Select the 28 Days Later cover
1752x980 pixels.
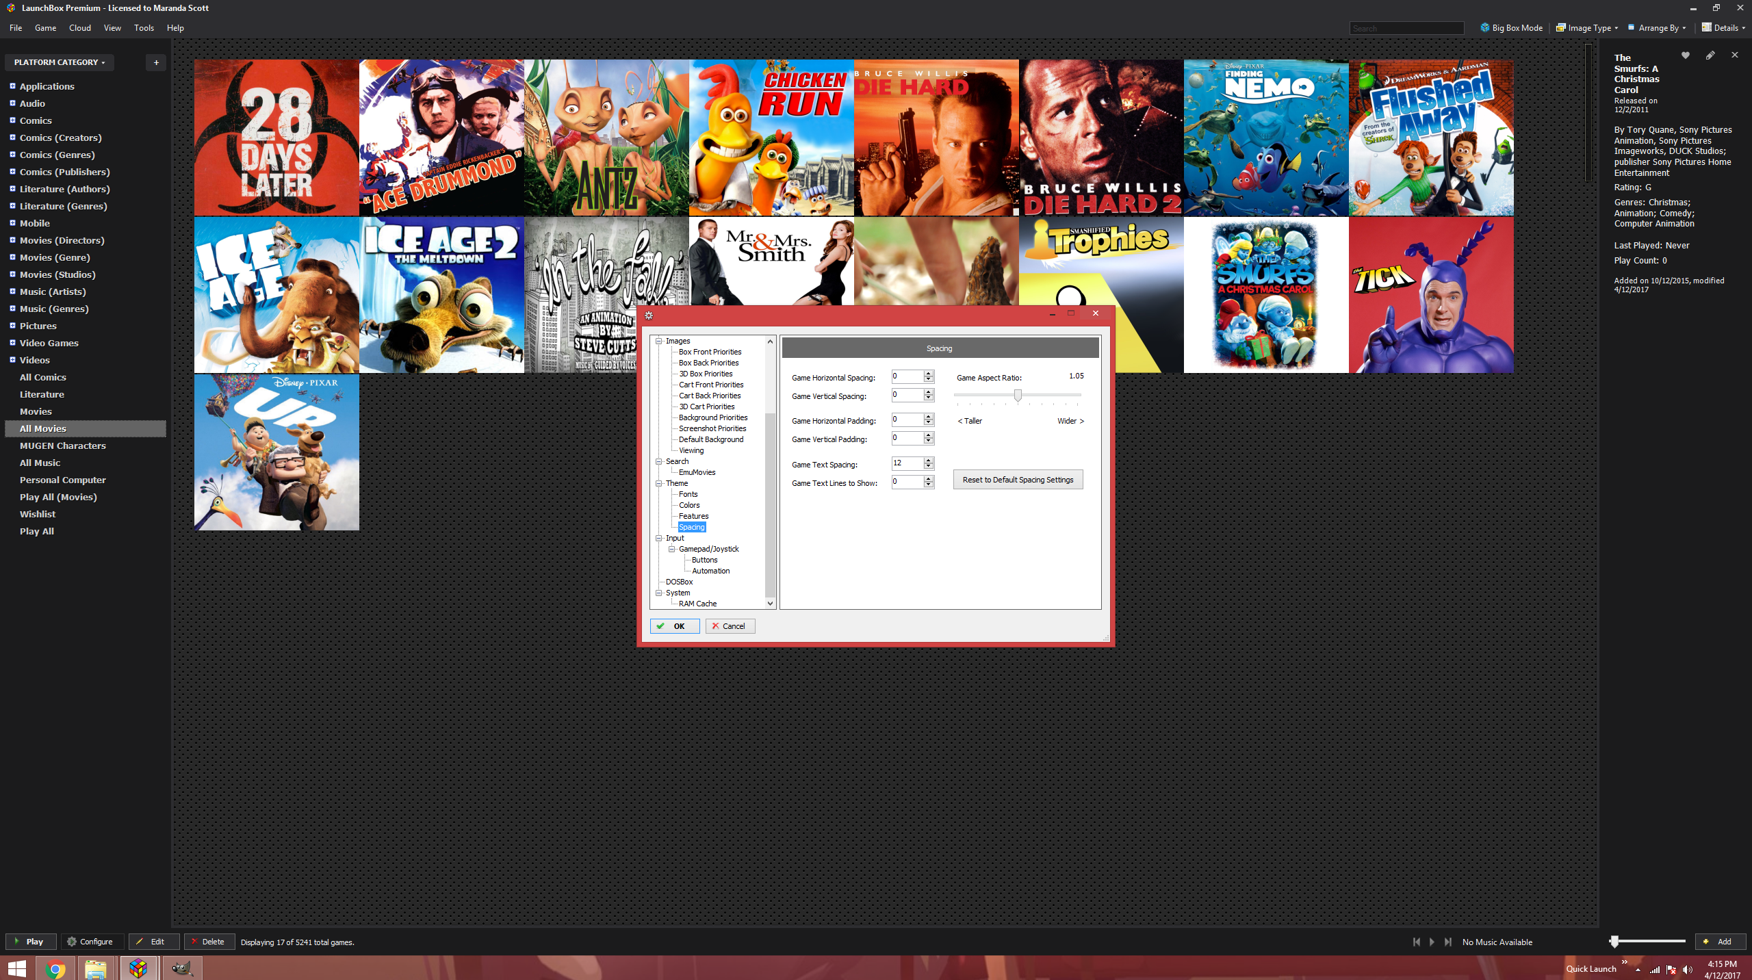click(276, 138)
